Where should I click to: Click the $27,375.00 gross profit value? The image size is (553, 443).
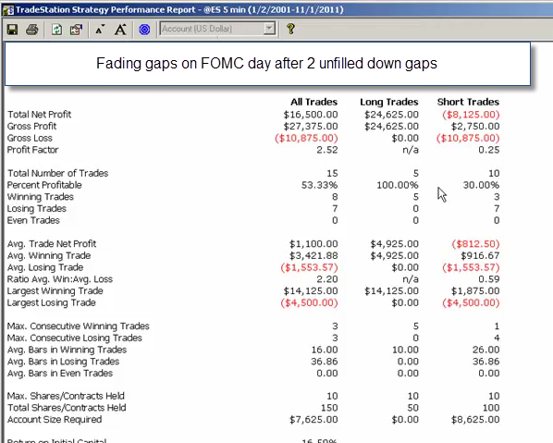click(x=311, y=126)
